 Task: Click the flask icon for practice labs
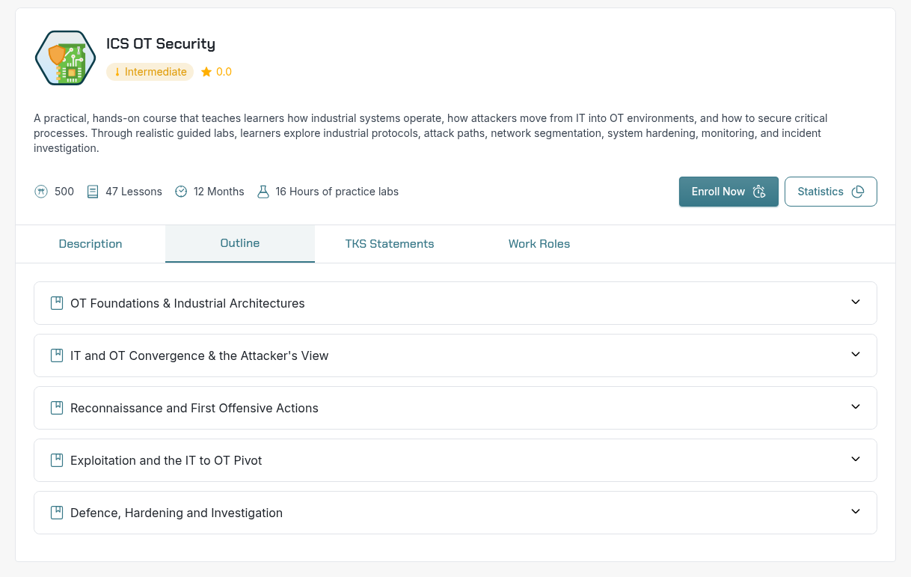click(263, 192)
